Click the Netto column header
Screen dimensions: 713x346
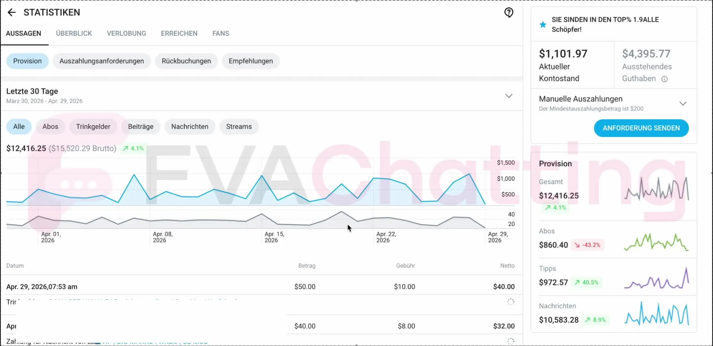click(x=507, y=266)
